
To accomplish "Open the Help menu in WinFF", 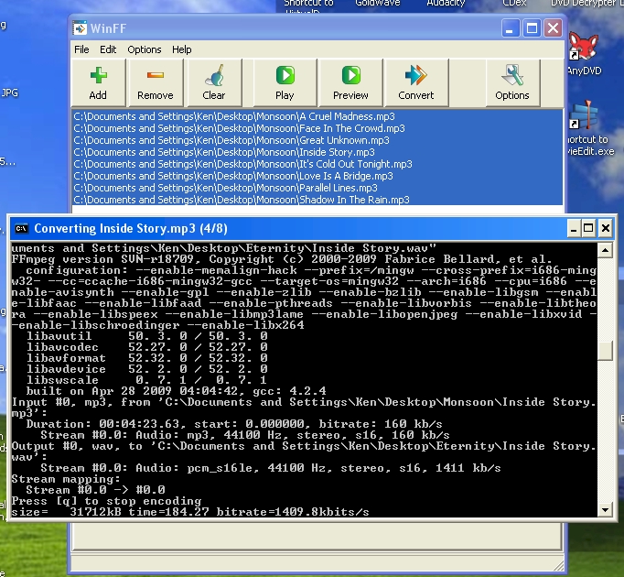I will (x=181, y=49).
